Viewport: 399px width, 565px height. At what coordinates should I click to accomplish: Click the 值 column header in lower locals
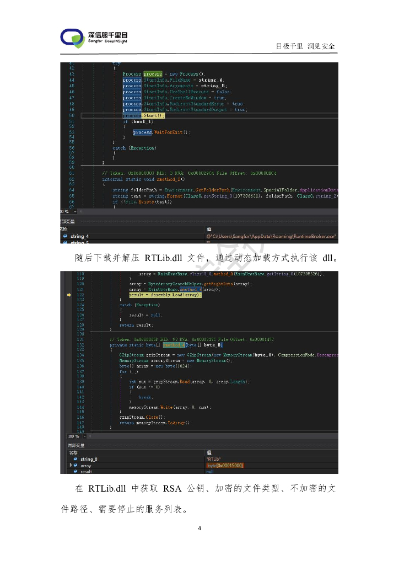pos(208,452)
